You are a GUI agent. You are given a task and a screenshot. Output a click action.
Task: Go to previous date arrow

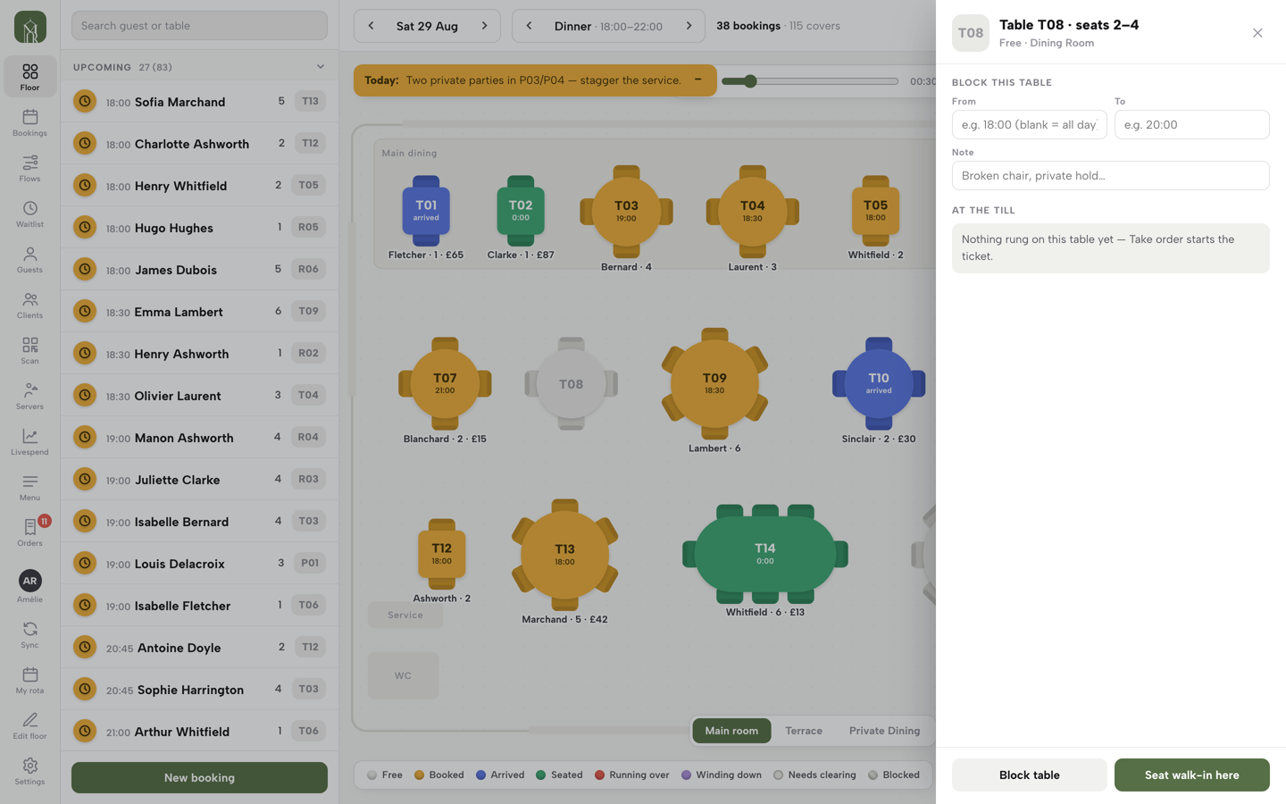click(371, 26)
